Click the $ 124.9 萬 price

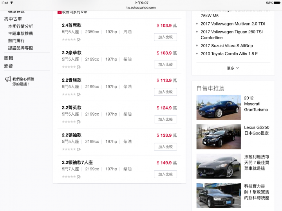tap(167, 108)
